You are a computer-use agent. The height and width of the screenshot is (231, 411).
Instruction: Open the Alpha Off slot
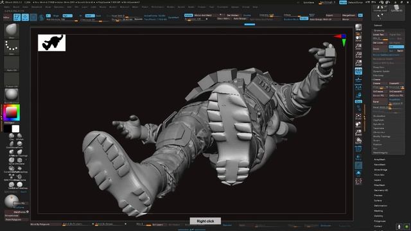tap(12, 64)
